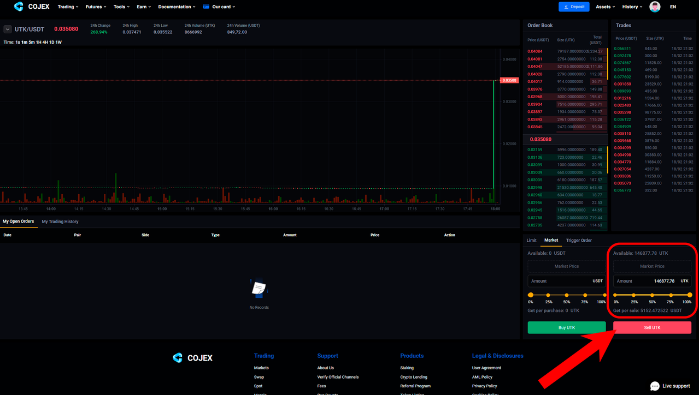
Task: Open the user avatar profile
Action: [x=655, y=7]
